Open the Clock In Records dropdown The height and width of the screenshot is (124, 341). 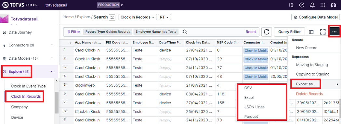pos(137,17)
